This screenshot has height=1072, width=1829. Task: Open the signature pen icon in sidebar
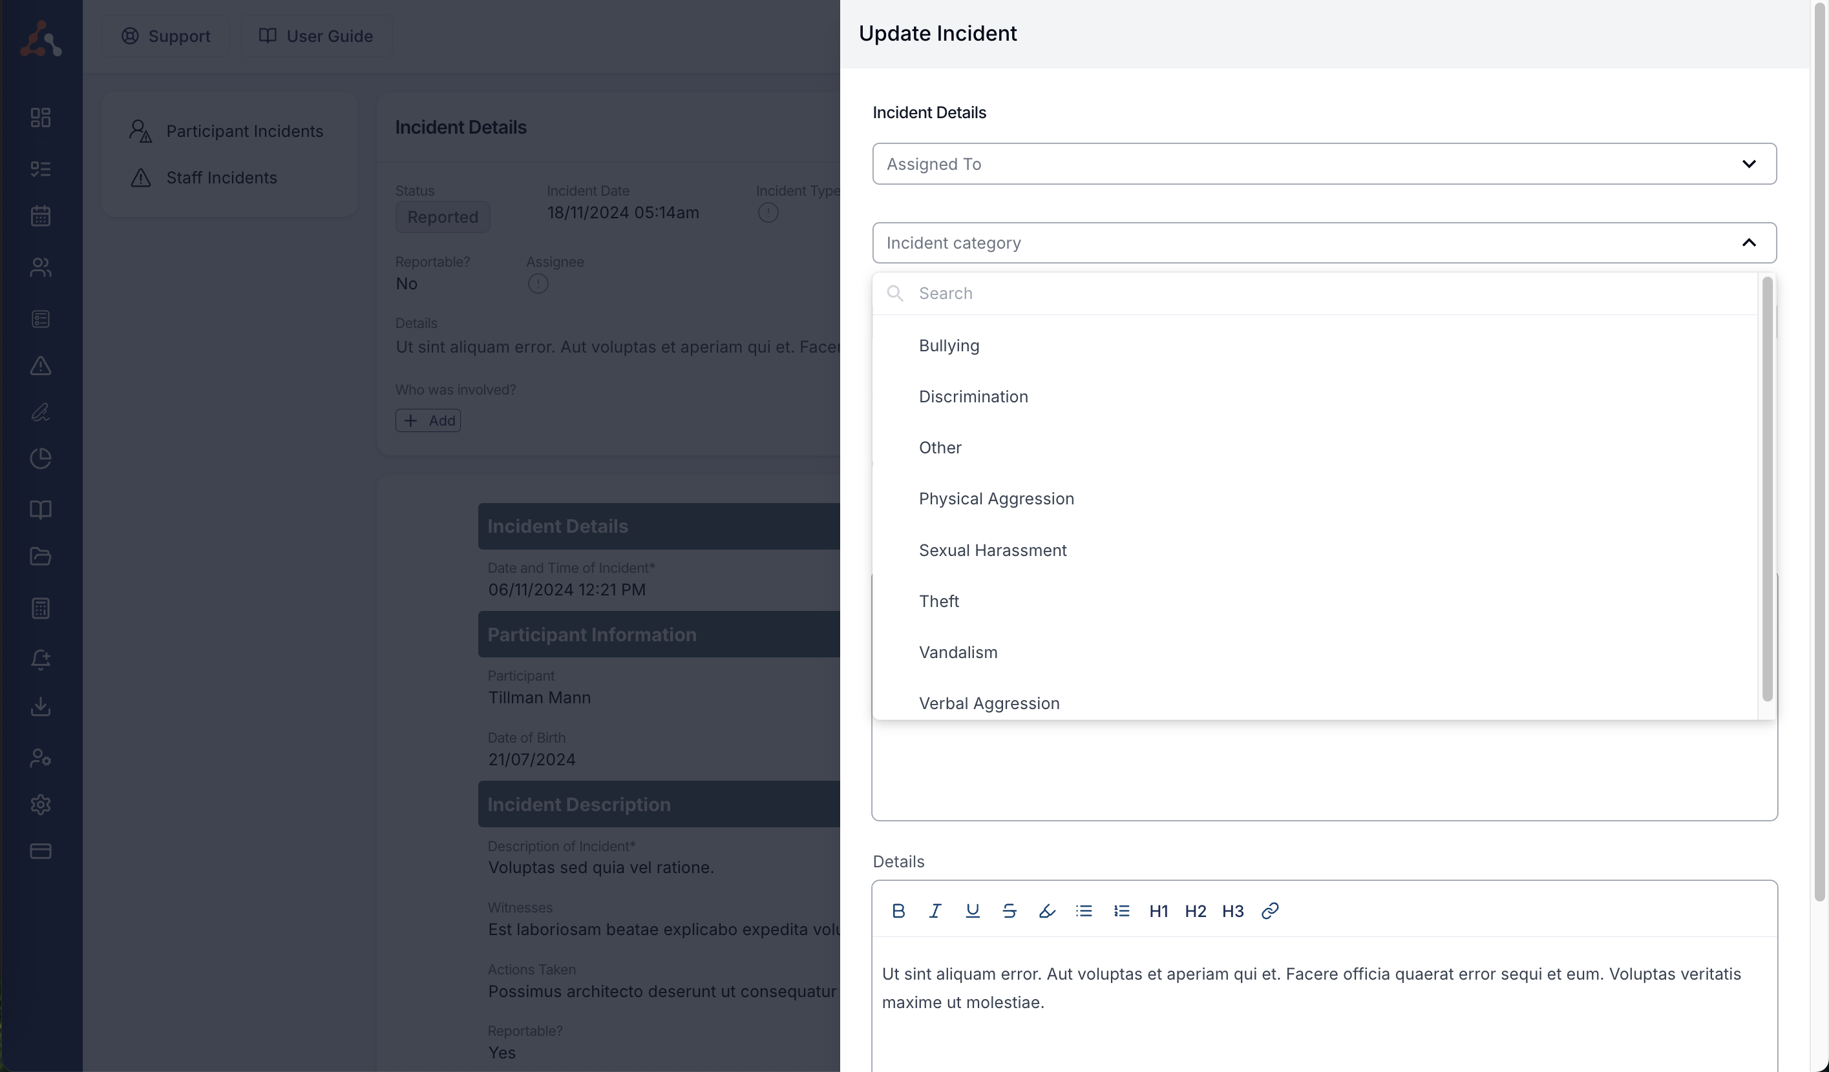41,412
